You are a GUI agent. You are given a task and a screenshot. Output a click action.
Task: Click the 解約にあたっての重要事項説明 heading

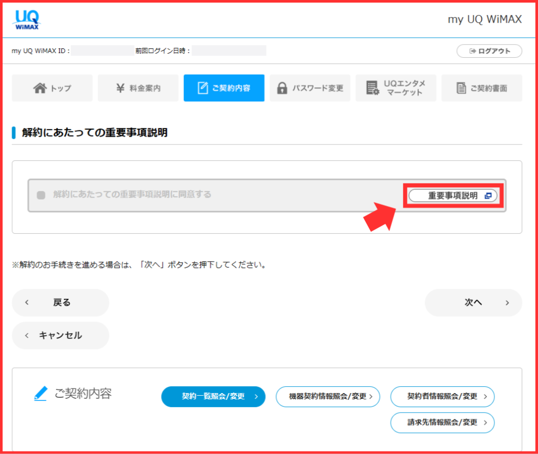pos(95,132)
